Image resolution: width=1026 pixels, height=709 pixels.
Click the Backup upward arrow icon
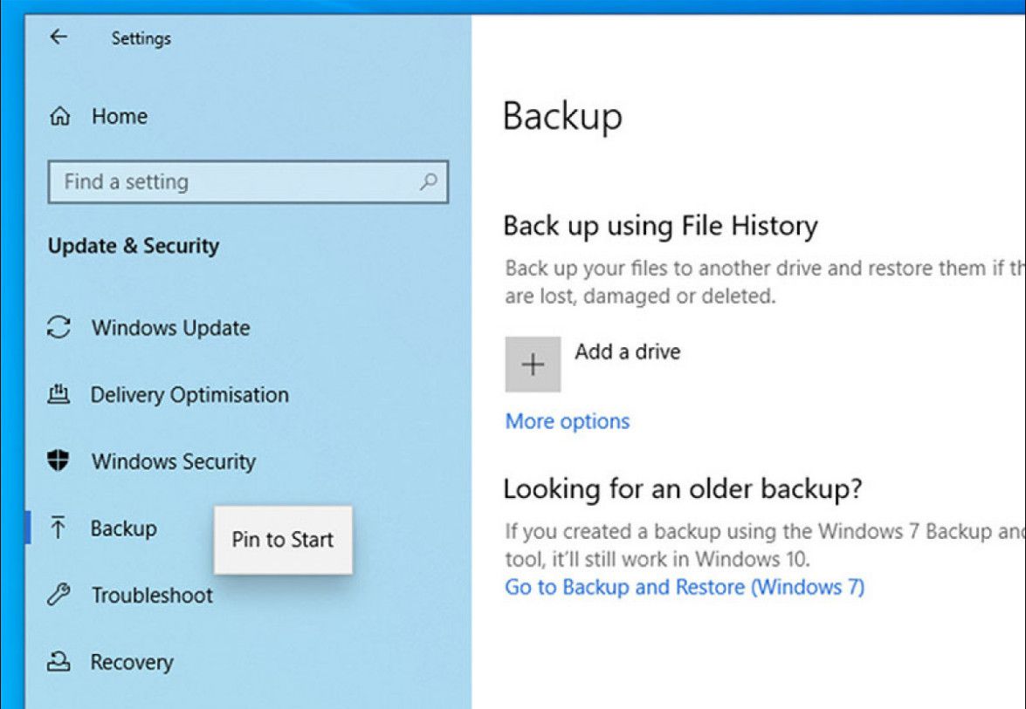59,528
